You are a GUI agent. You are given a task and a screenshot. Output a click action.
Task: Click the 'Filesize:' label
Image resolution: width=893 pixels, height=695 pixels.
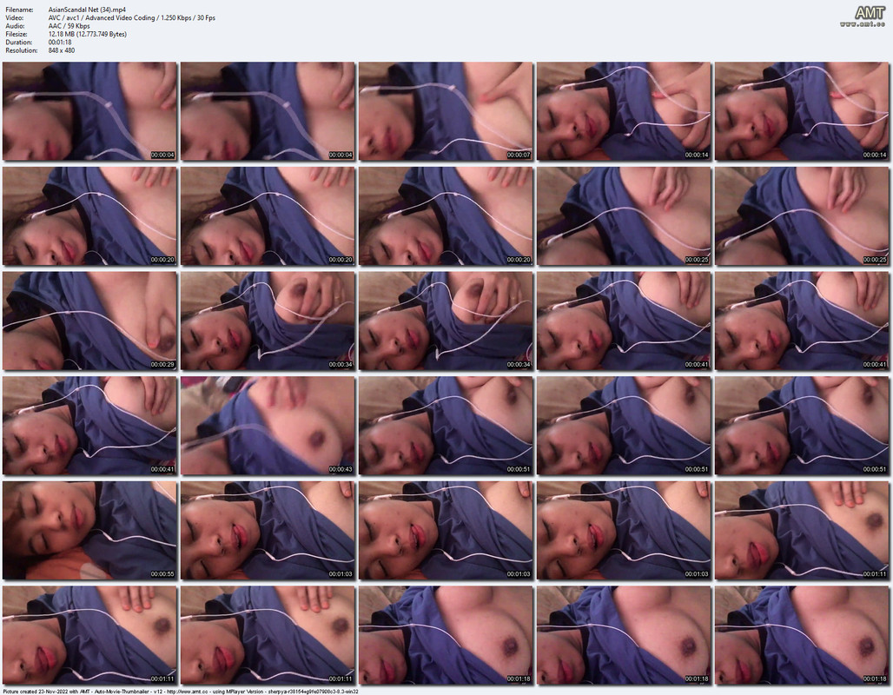point(17,34)
